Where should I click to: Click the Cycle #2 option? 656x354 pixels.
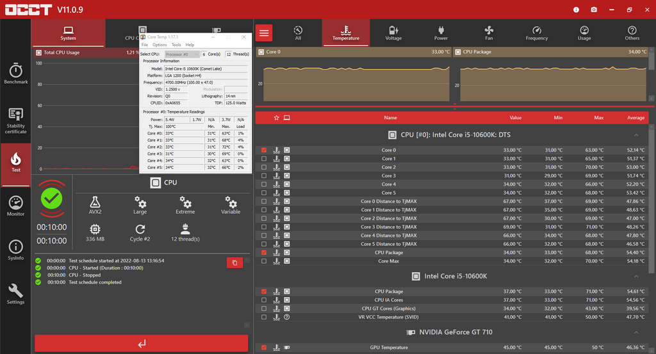pos(140,233)
